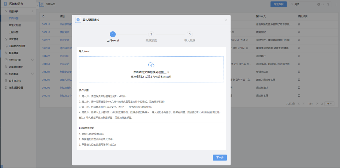Open record ID 304653
Viewport: 340px width, 168px height.
[x=46, y=64]
